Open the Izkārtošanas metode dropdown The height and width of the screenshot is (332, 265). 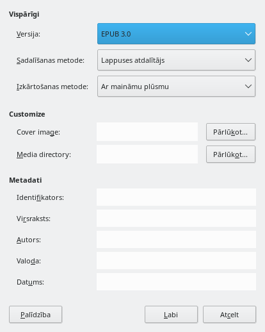click(x=176, y=87)
